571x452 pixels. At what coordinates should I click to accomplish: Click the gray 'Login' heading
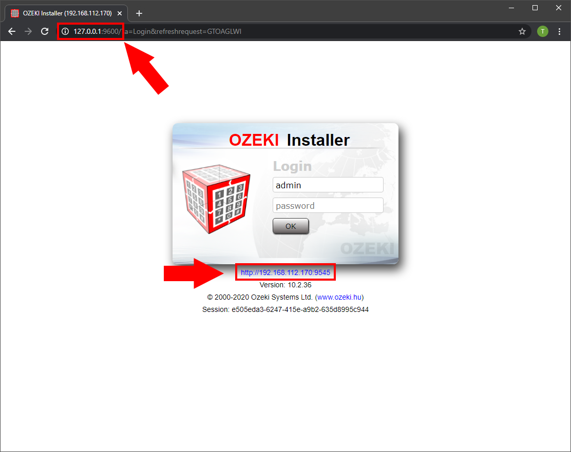pos(292,166)
